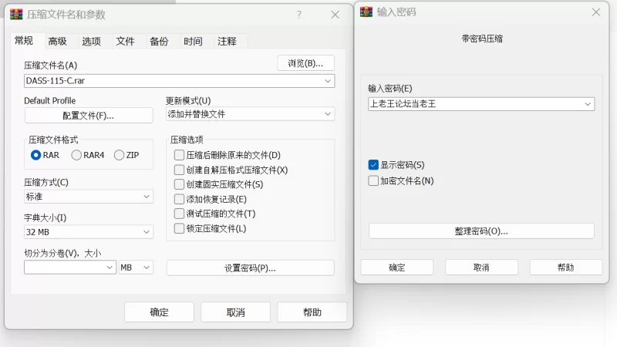The width and height of the screenshot is (617, 347).
Task: Select the RAR4 archive format
Action: click(x=76, y=155)
